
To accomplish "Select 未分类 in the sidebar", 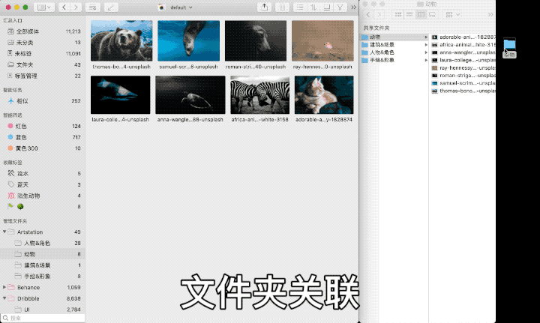I will [43, 43].
